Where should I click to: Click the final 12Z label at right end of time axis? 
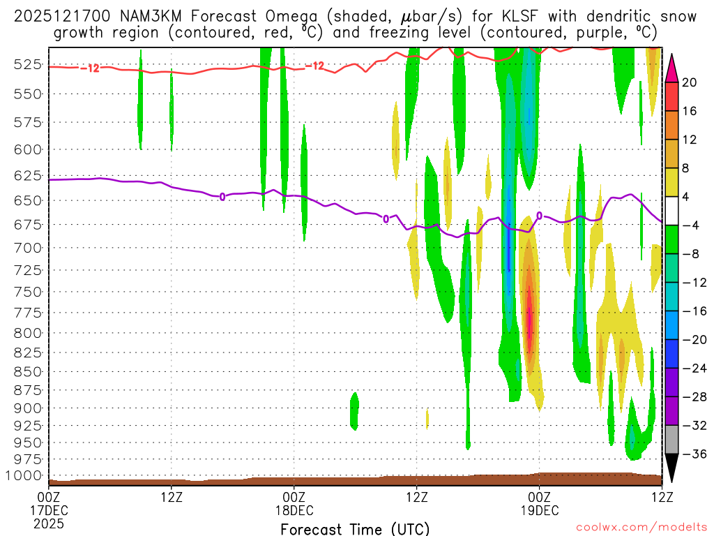(x=662, y=497)
